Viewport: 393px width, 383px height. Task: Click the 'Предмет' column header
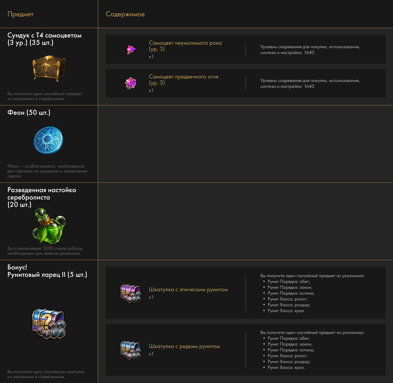point(21,14)
